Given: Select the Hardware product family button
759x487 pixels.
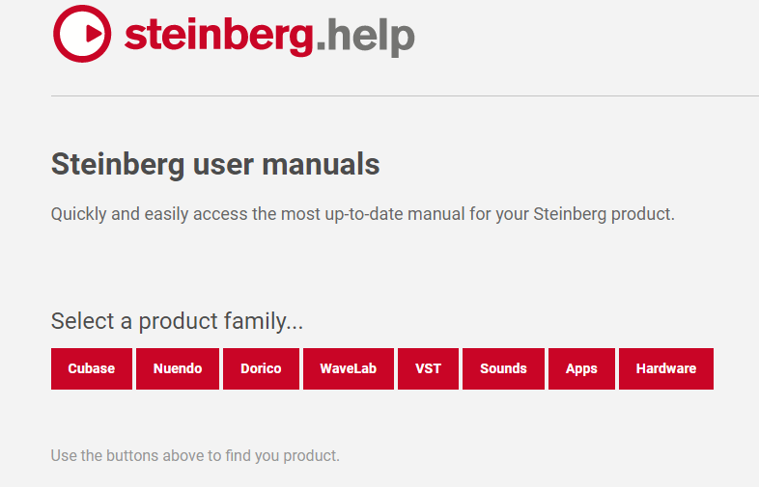Looking at the screenshot, I should (666, 368).
